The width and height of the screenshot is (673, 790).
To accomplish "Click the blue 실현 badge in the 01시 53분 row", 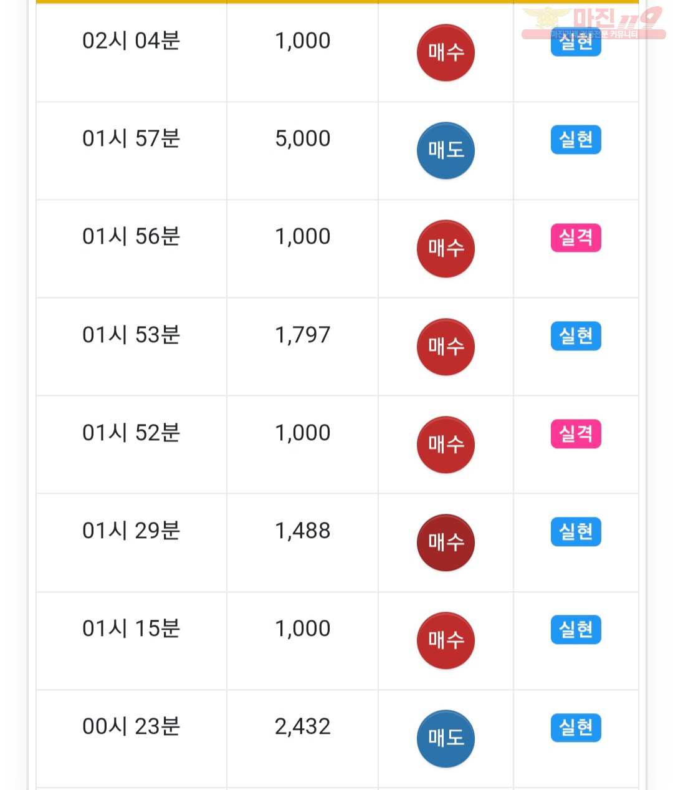I will point(576,336).
